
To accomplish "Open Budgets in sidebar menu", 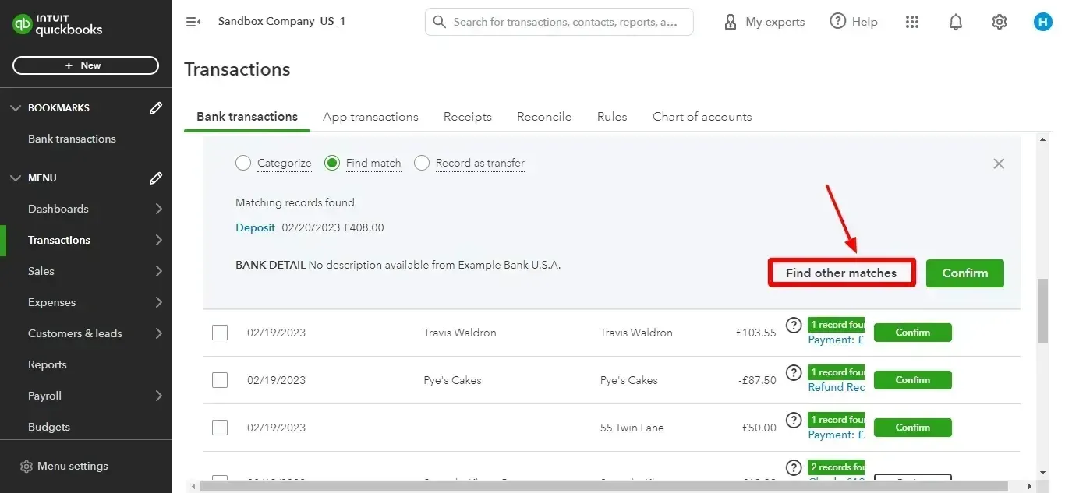I will coord(49,427).
